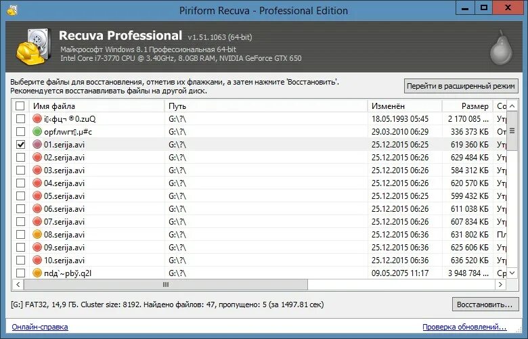This screenshot has width=528, height=339.
Task: Click orange status dot of 08.serija.avi
Action: (x=37, y=235)
